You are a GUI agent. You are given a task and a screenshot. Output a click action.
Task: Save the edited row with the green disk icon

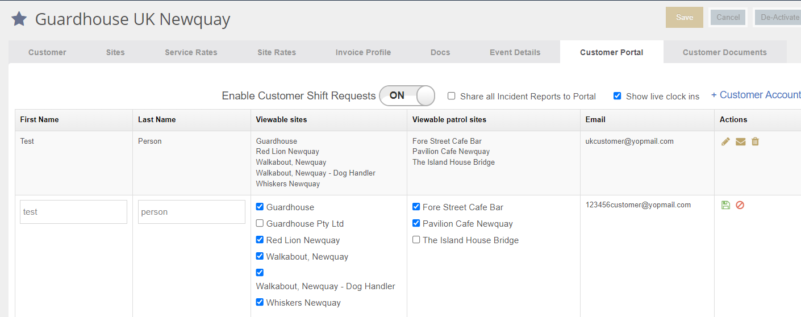[725, 205]
